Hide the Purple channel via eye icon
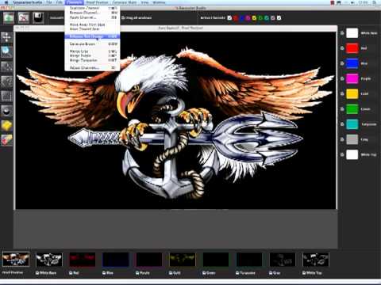 point(342,78)
